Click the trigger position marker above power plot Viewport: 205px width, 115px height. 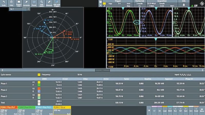[156, 39]
